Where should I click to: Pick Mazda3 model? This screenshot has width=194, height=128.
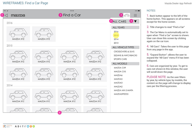(x=118, y=83)
